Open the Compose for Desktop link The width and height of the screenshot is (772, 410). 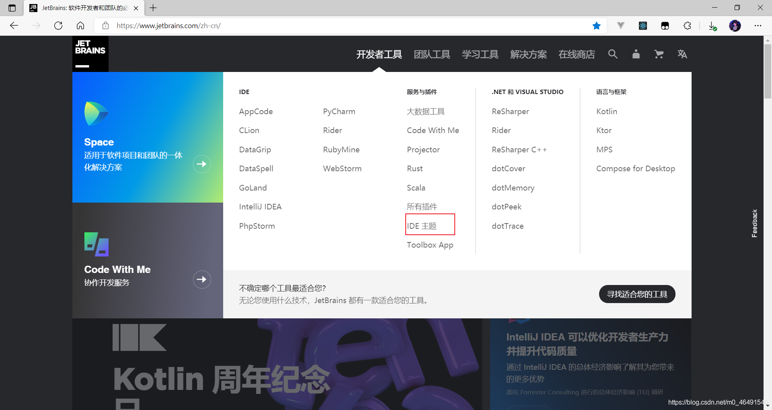635,168
